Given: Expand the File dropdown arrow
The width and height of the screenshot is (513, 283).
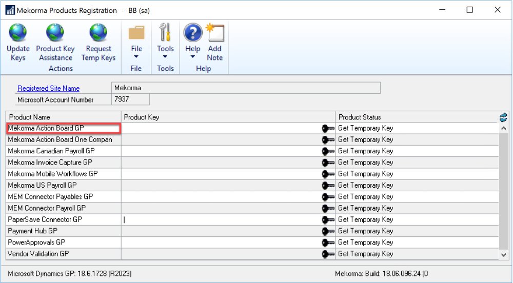Looking at the screenshot, I should (x=136, y=57).
